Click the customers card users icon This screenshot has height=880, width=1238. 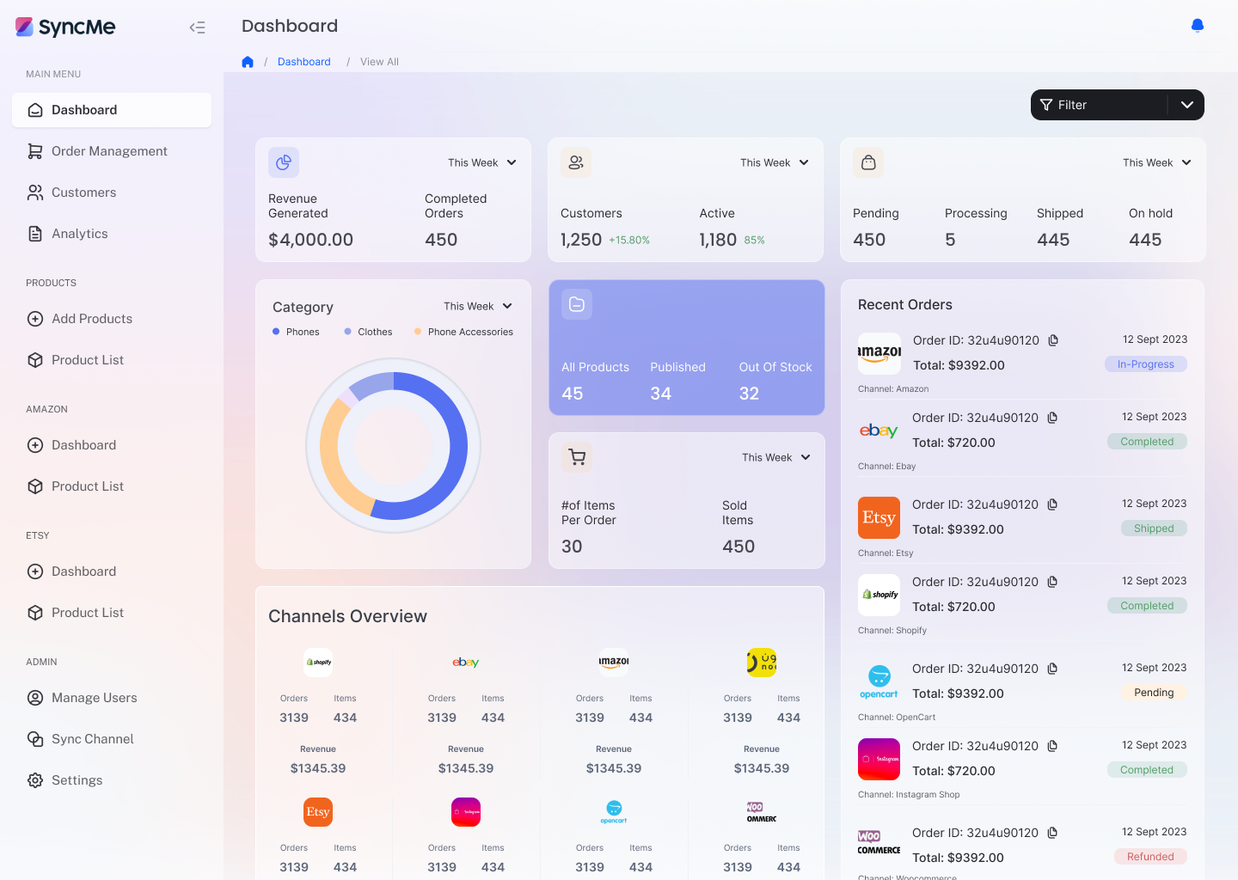click(x=576, y=162)
